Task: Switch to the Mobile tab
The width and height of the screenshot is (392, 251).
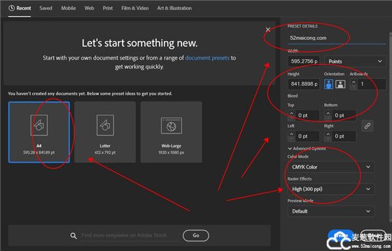Action: 69,8
